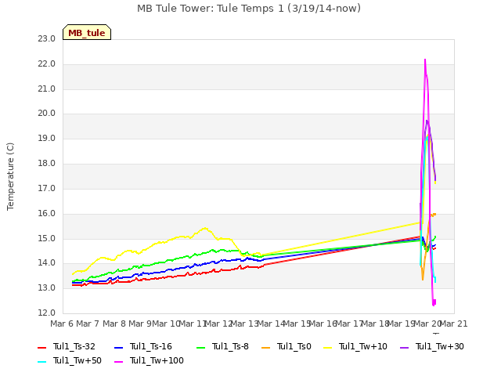Click the 20.0 y-axis tick label
Image resolution: width=501 pixels, height=376 pixels.
[47, 114]
